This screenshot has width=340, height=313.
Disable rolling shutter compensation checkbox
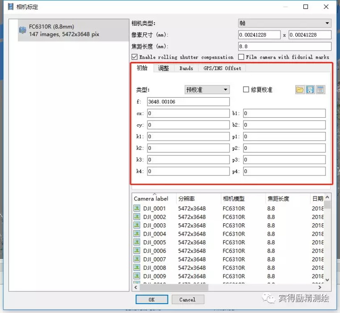click(135, 57)
